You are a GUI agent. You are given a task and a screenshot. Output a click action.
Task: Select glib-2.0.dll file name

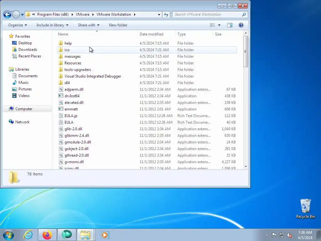point(73,129)
